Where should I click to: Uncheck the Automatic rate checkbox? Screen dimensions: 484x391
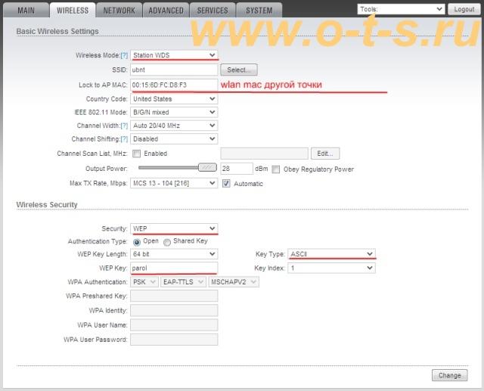click(x=226, y=184)
